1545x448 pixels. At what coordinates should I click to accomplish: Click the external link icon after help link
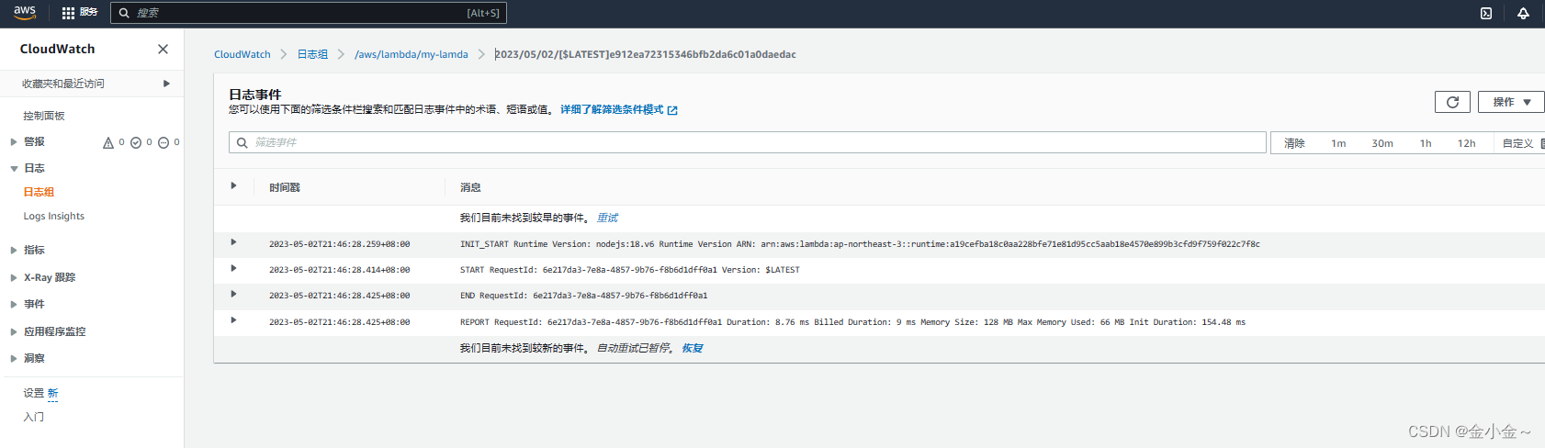click(x=672, y=110)
